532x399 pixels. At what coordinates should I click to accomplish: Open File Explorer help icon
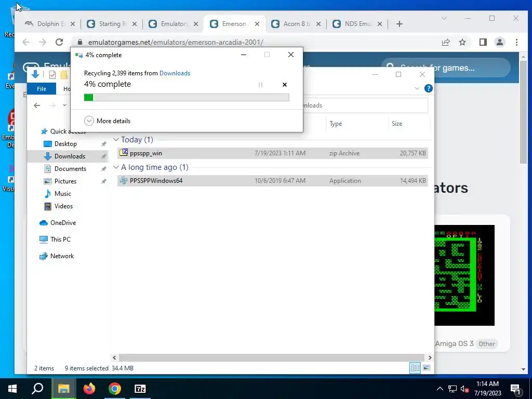(x=429, y=88)
